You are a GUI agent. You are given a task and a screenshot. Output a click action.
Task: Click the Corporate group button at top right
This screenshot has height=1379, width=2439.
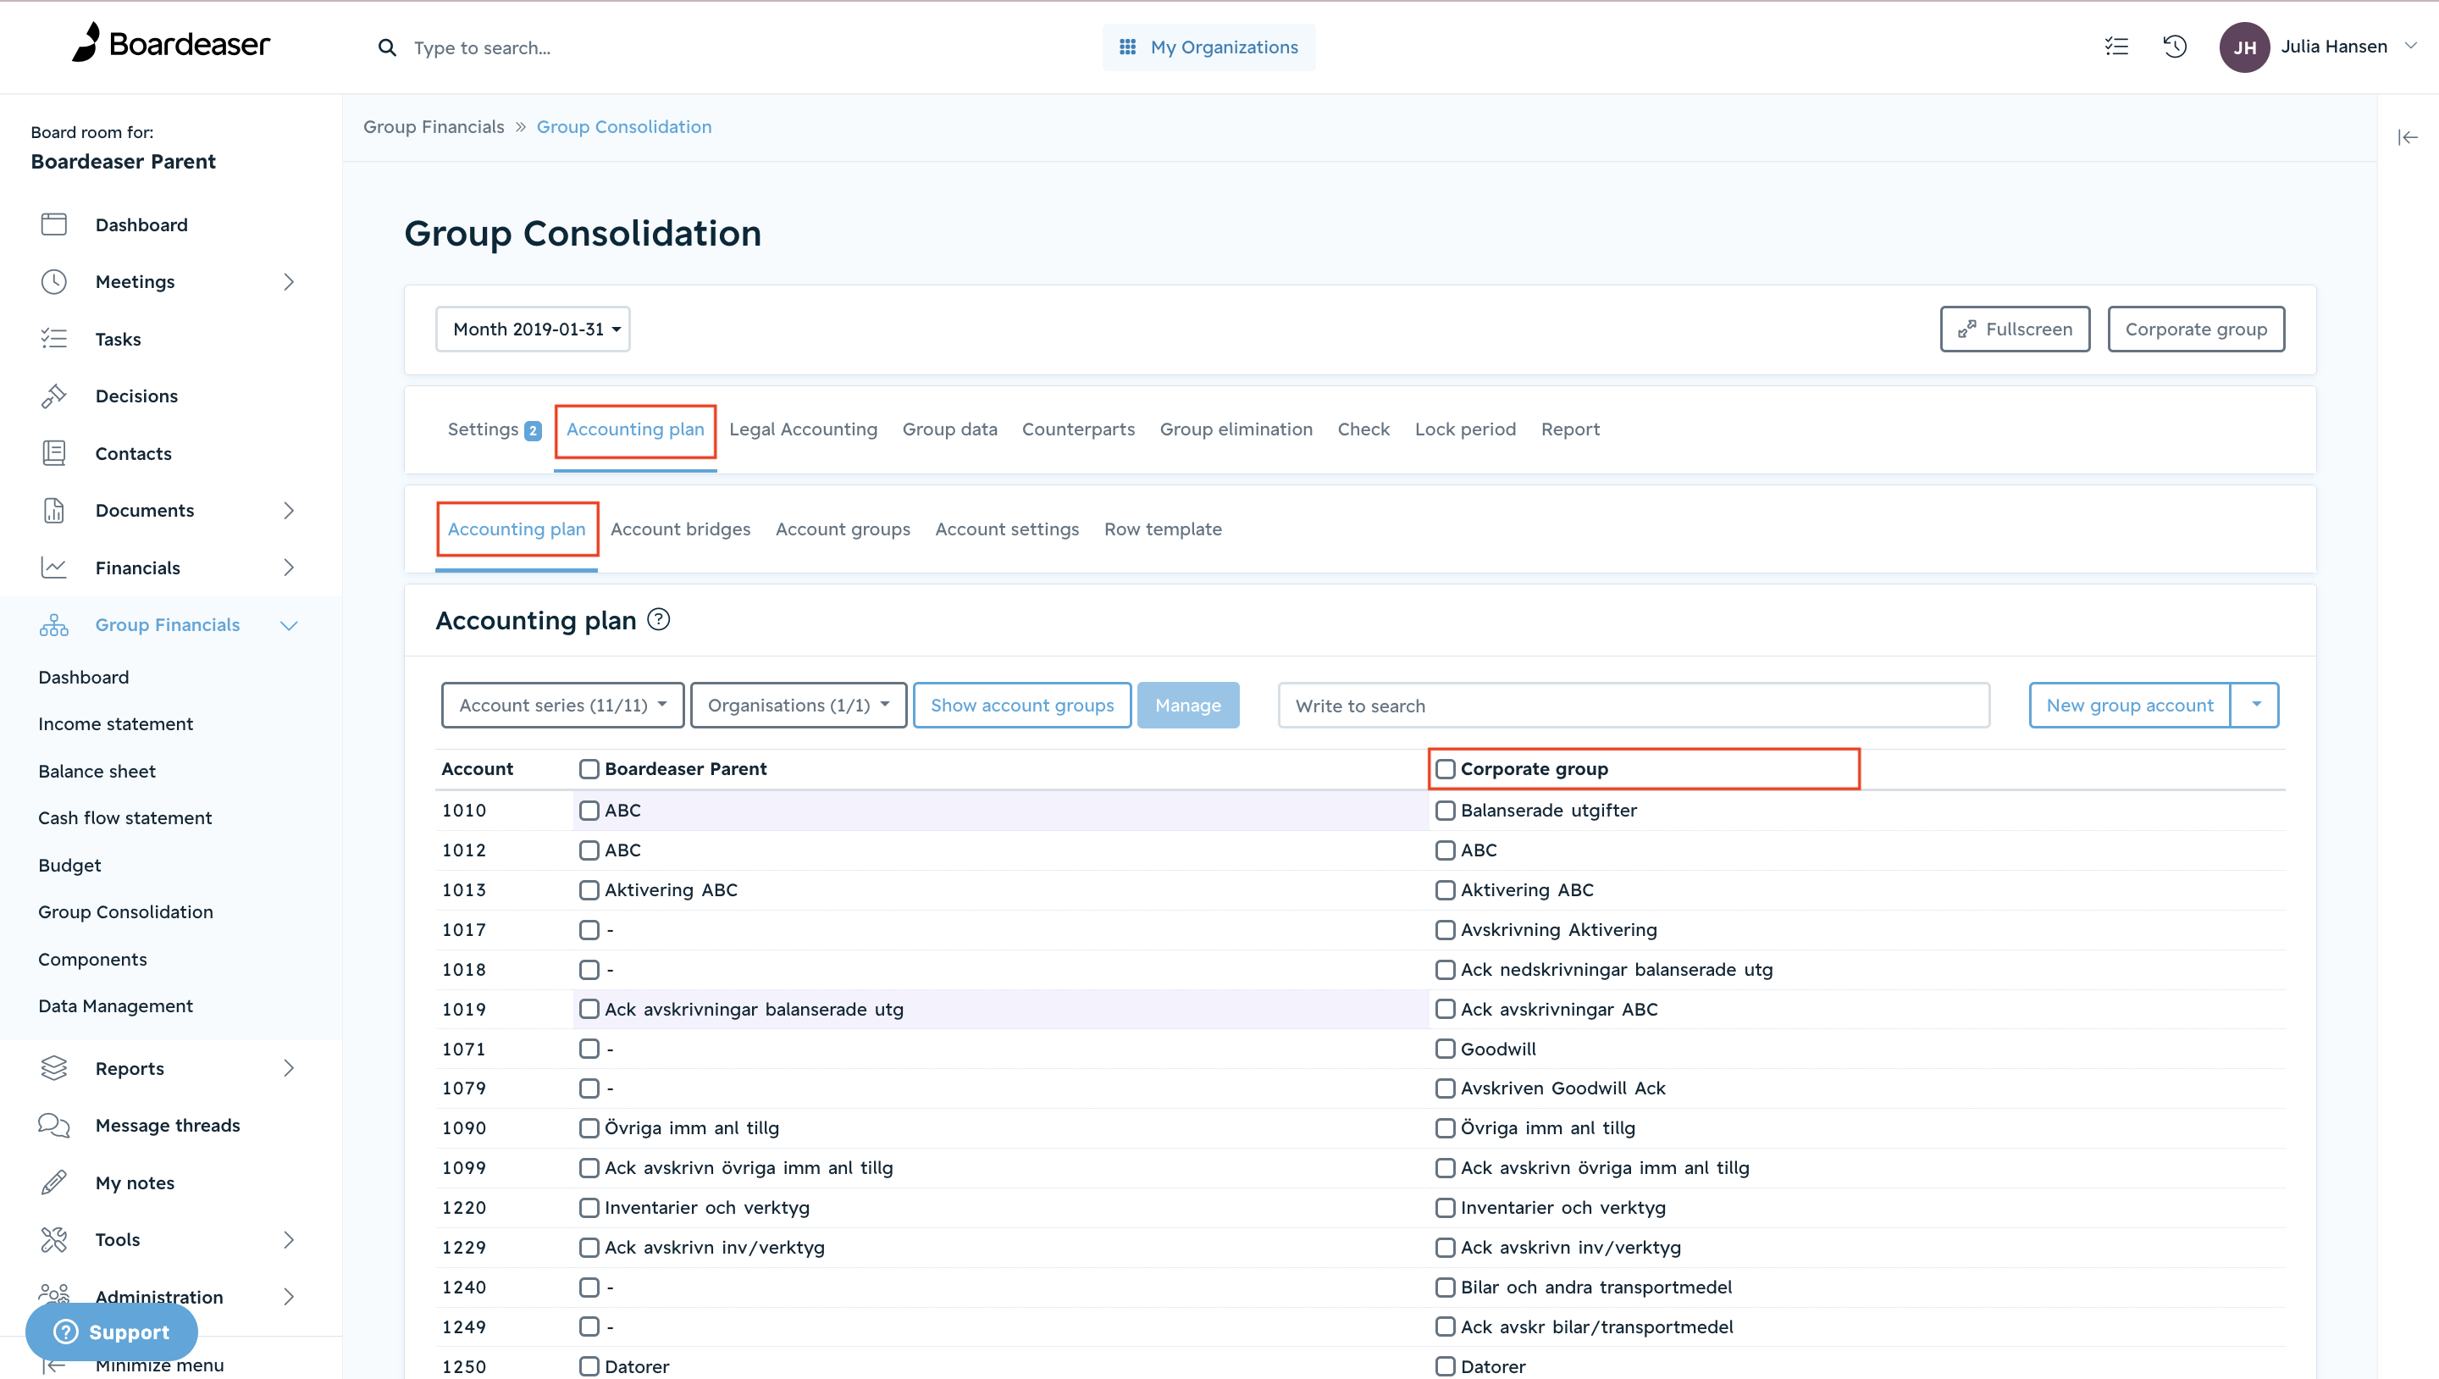(2196, 329)
